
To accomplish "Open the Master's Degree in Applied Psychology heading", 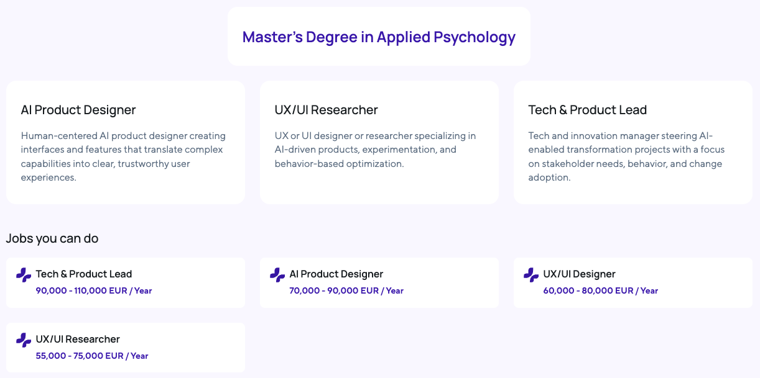I will pyautogui.click(x=379, y=37).
